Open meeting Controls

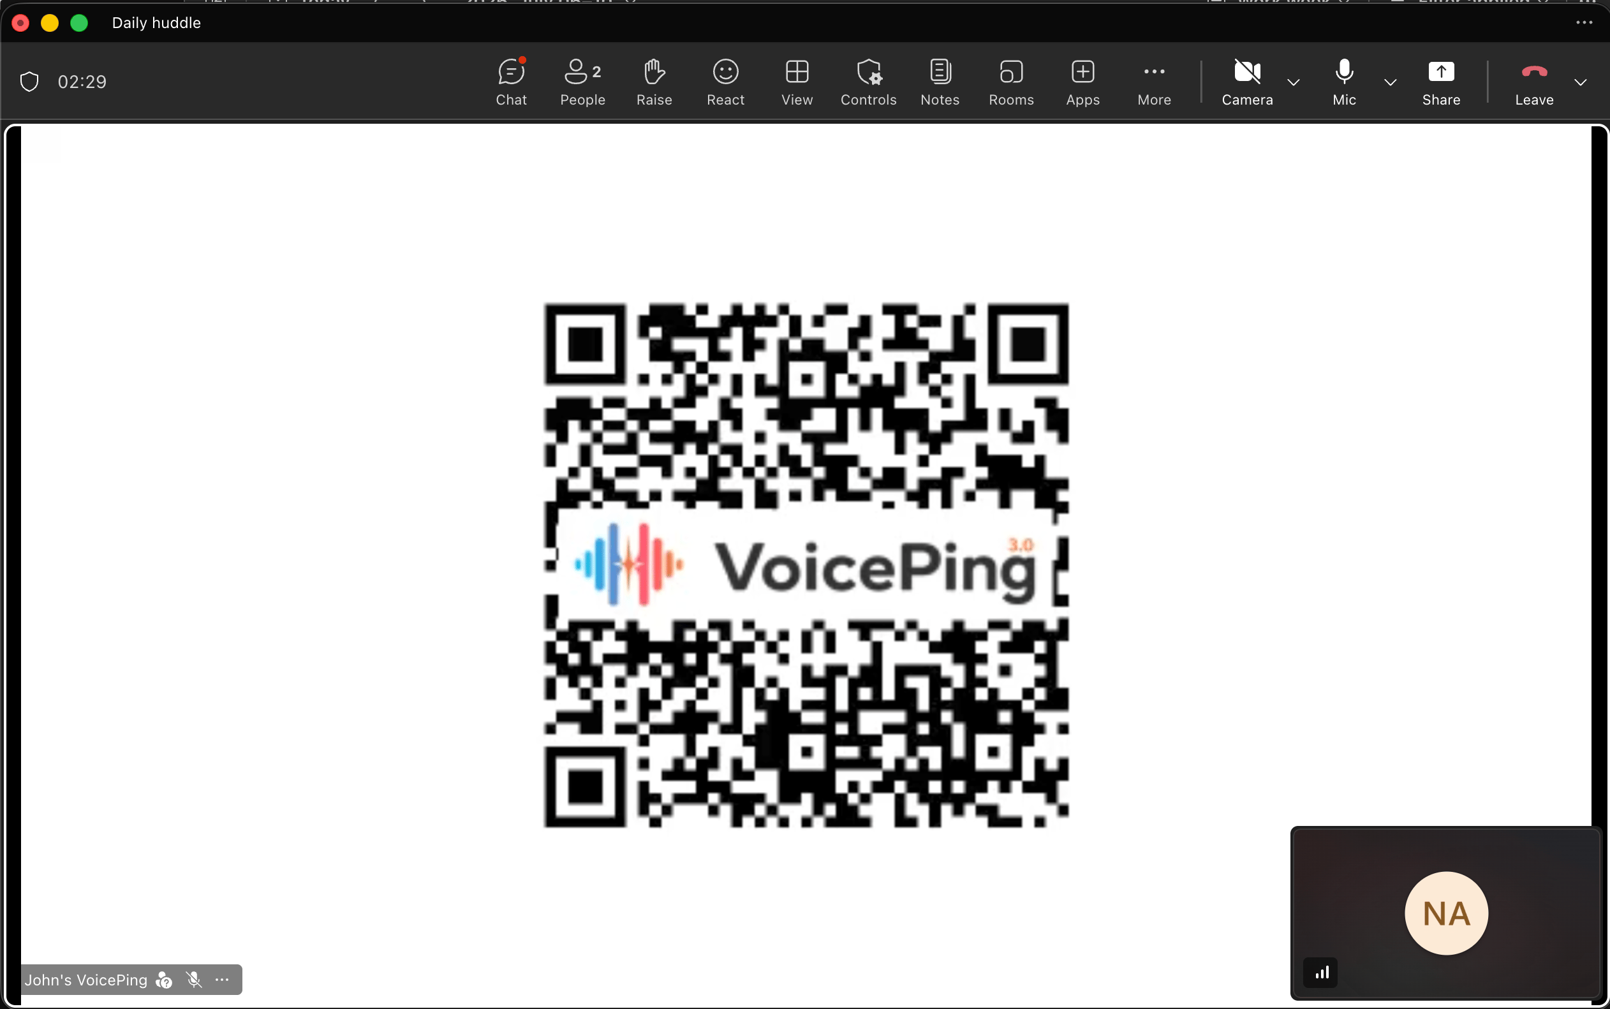tap(868, 82)
